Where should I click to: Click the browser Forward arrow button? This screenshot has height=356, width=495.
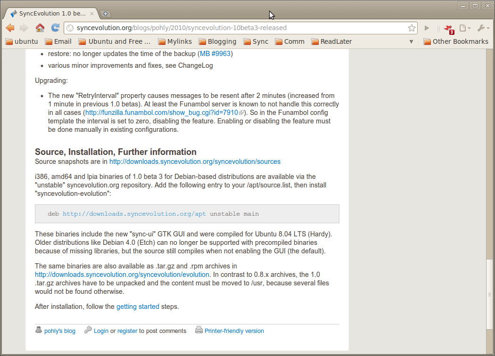pyautogui.click(x=24, y=28)
